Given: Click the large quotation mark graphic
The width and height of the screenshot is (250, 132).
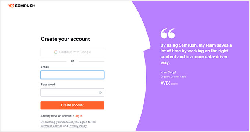Looking at the screenshot, I should (x=168, y=33).
